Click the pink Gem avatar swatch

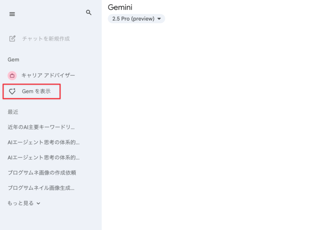[x=12, y=76]
